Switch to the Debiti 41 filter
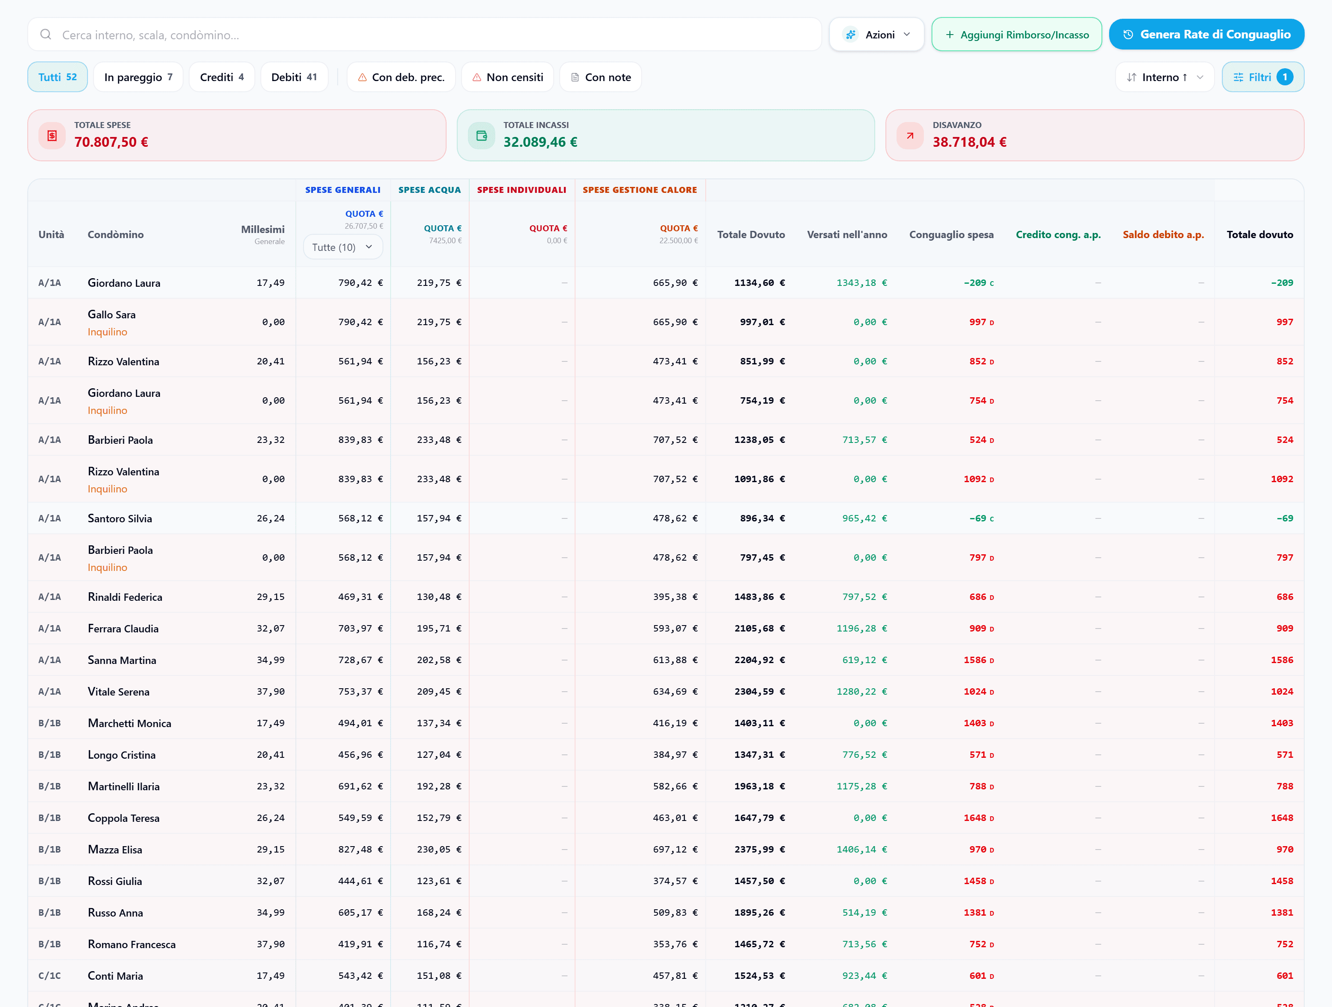This screenshot has width=1332, height=1007. coord(295,77)
